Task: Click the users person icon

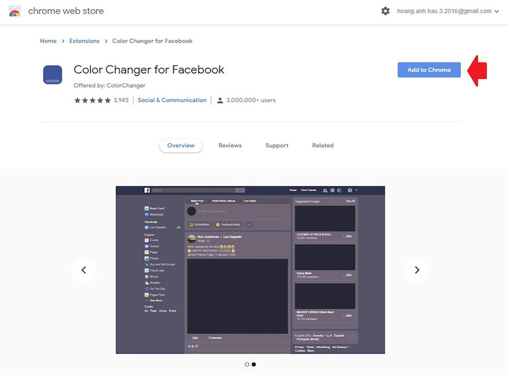Action: coord(220,100)
